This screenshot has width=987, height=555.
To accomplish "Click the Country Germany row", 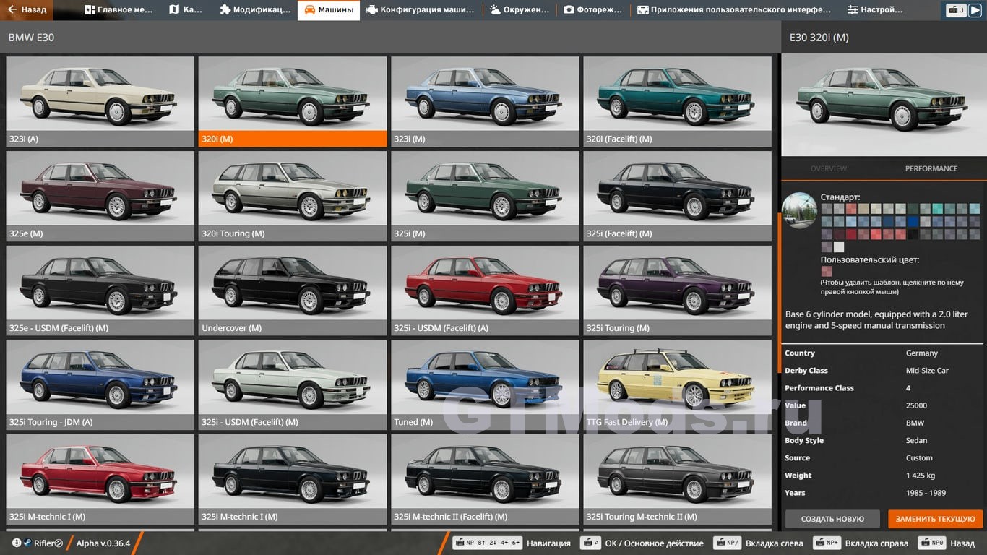I will point(884,353).
